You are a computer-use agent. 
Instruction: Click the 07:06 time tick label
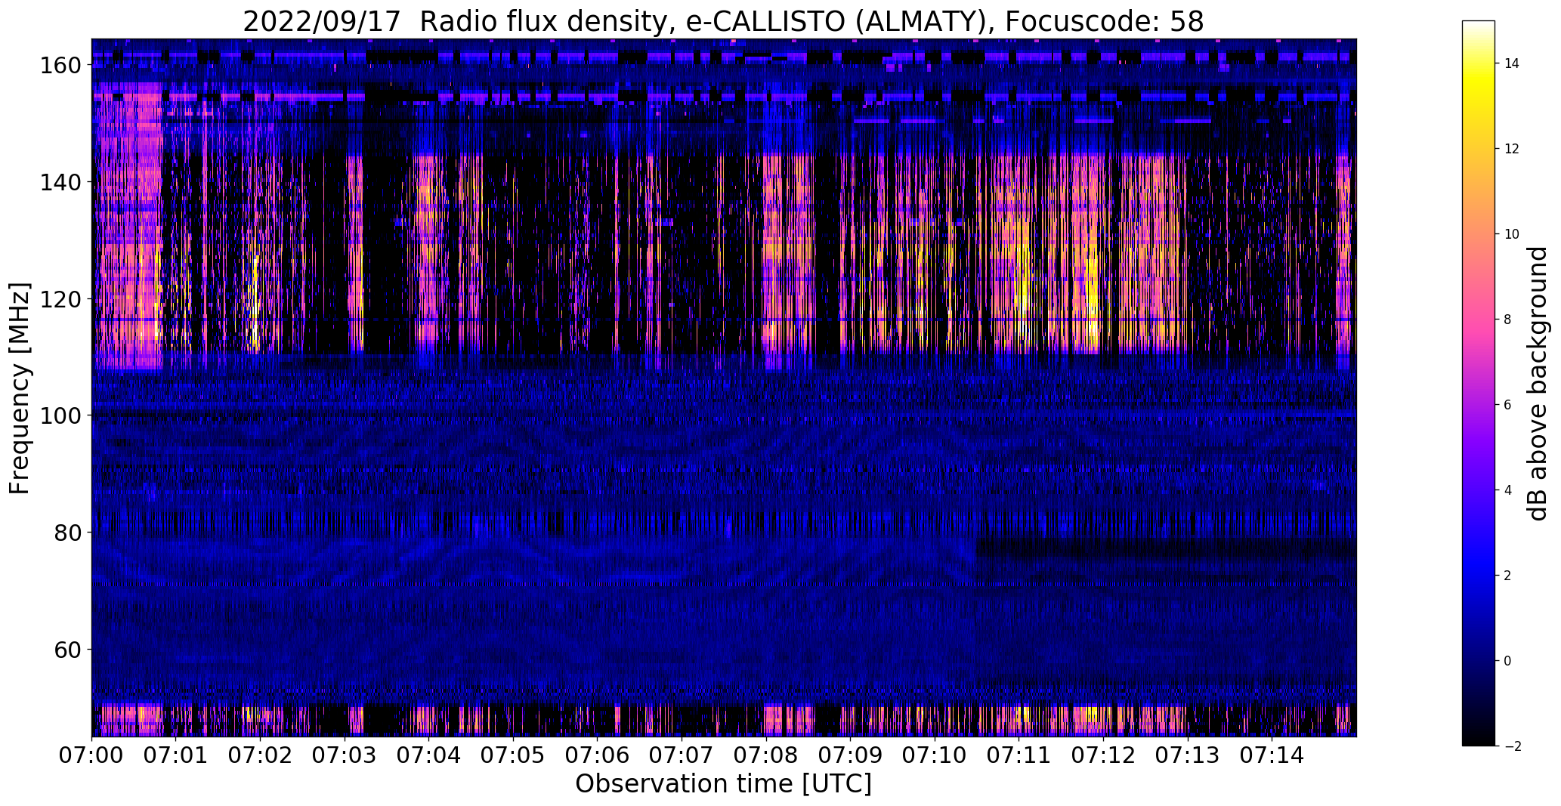click(598, 755)
